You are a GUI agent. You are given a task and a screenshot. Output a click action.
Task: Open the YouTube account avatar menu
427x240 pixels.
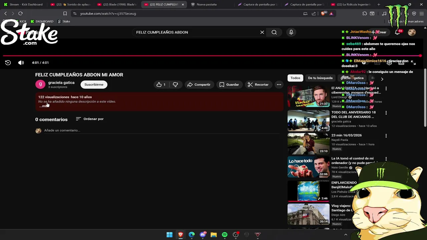point(412,32)
